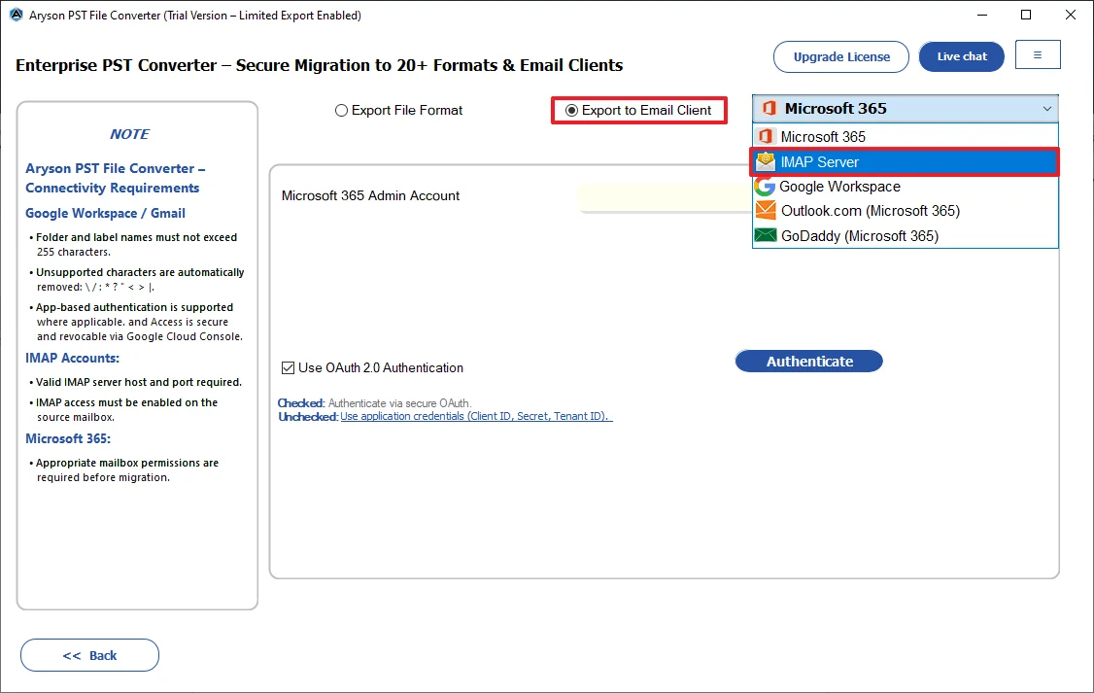Click the GoDaddy green envelope icon
Screen dimensions: 1094x693
point(766,235)
